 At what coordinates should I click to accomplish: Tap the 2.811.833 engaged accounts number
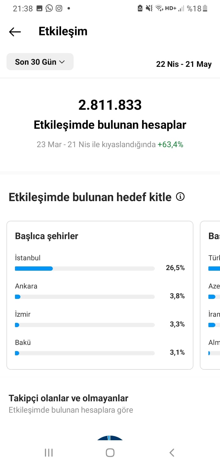pos(110,105)
